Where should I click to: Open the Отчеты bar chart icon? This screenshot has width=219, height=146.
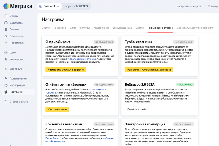click(x=6, y=29)
